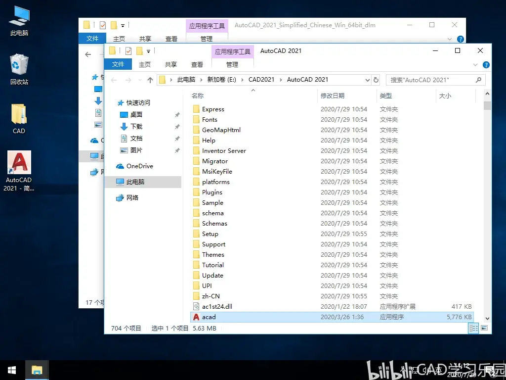Viewport: 506px width, 380px height.
Task: Open the Express folder icon
Action: coord(196,109)
